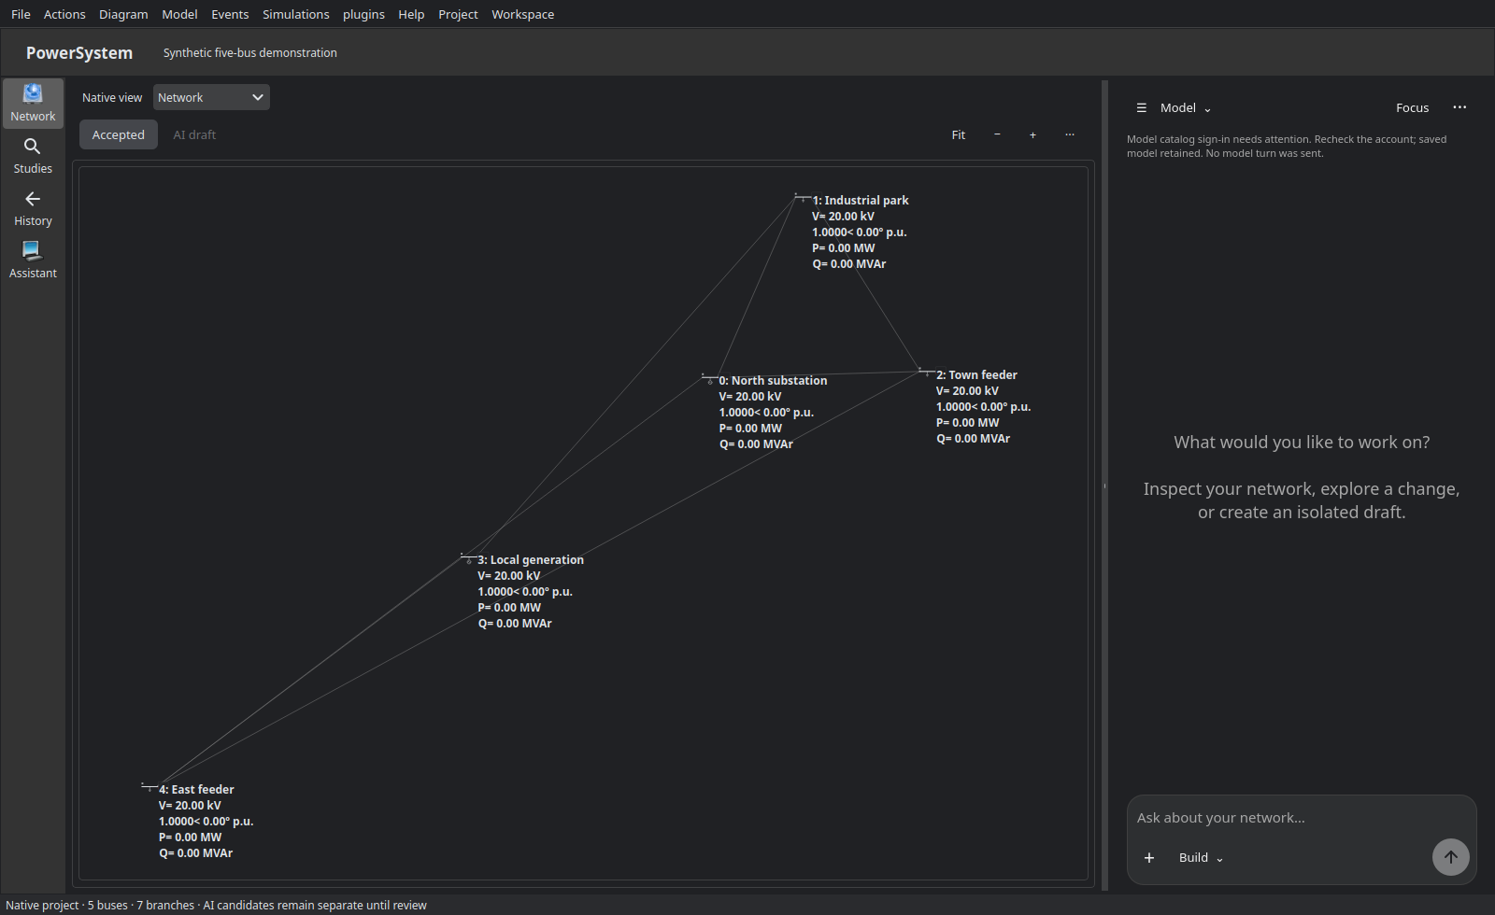Viewport: 1495px width, 915px height.
Task: Click the 'Synthetic five-bus demonstration' subtitle
Action: (x=250, y=53)
